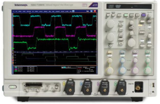160x104 pixels.
Task: Click the yellow channel 1 large scale knob
Action: [109, 70]
